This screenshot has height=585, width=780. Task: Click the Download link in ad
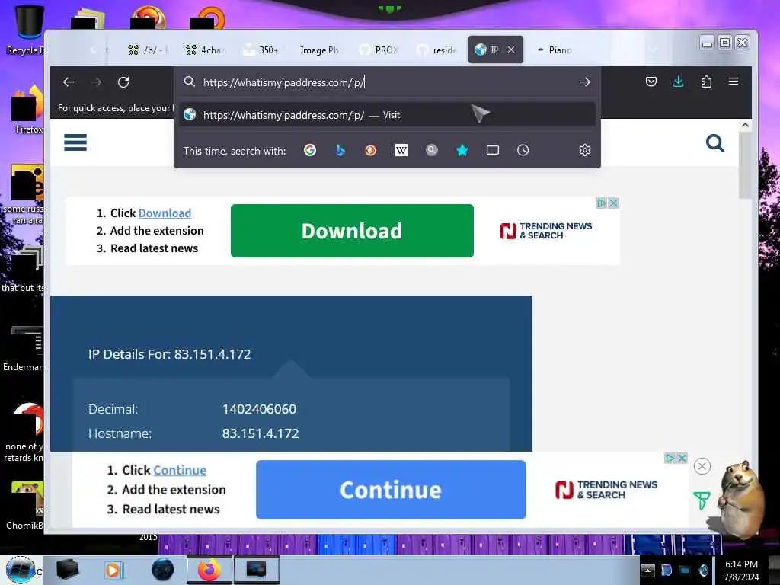(165, 213)
